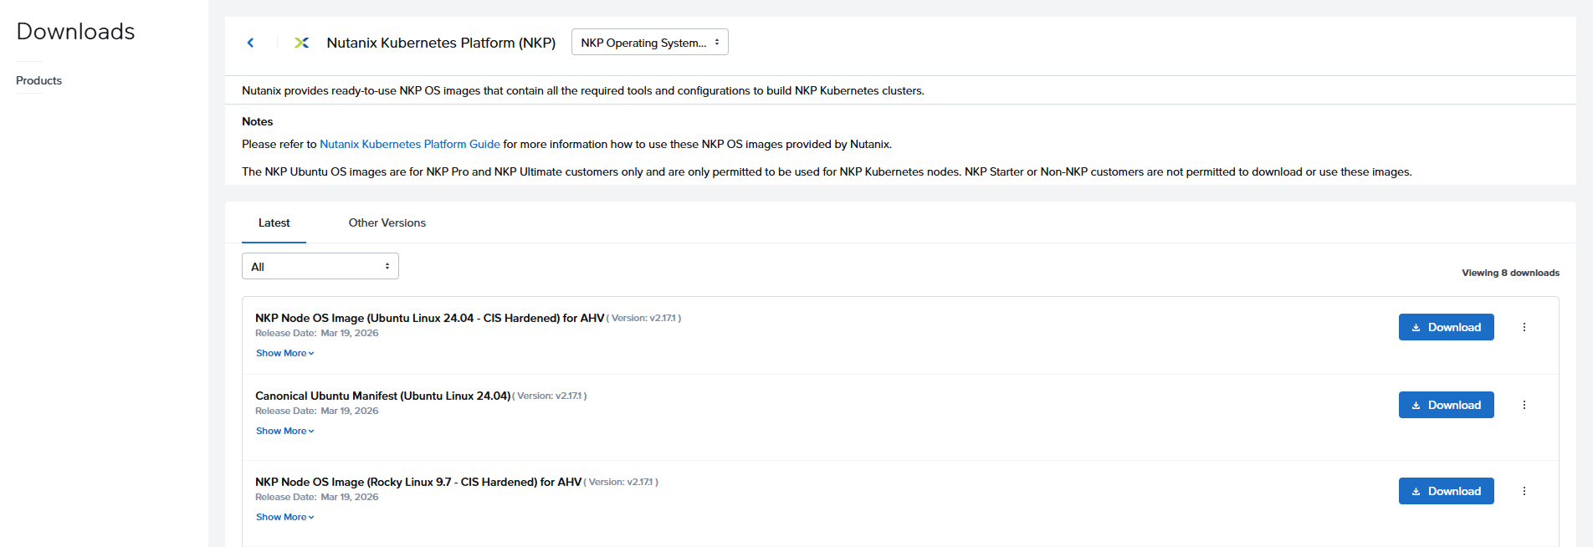This screenshot has width=1593, height=547.
Task: Click the Viewing 8 downloads text
Action: tap(1510, 273)
